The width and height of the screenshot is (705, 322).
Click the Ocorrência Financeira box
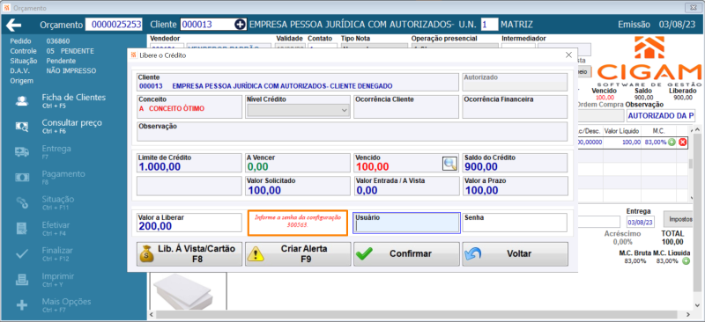[515, 106]
